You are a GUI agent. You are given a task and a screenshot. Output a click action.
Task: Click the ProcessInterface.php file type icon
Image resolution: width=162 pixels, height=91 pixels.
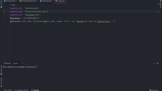[x=21, y=1]
